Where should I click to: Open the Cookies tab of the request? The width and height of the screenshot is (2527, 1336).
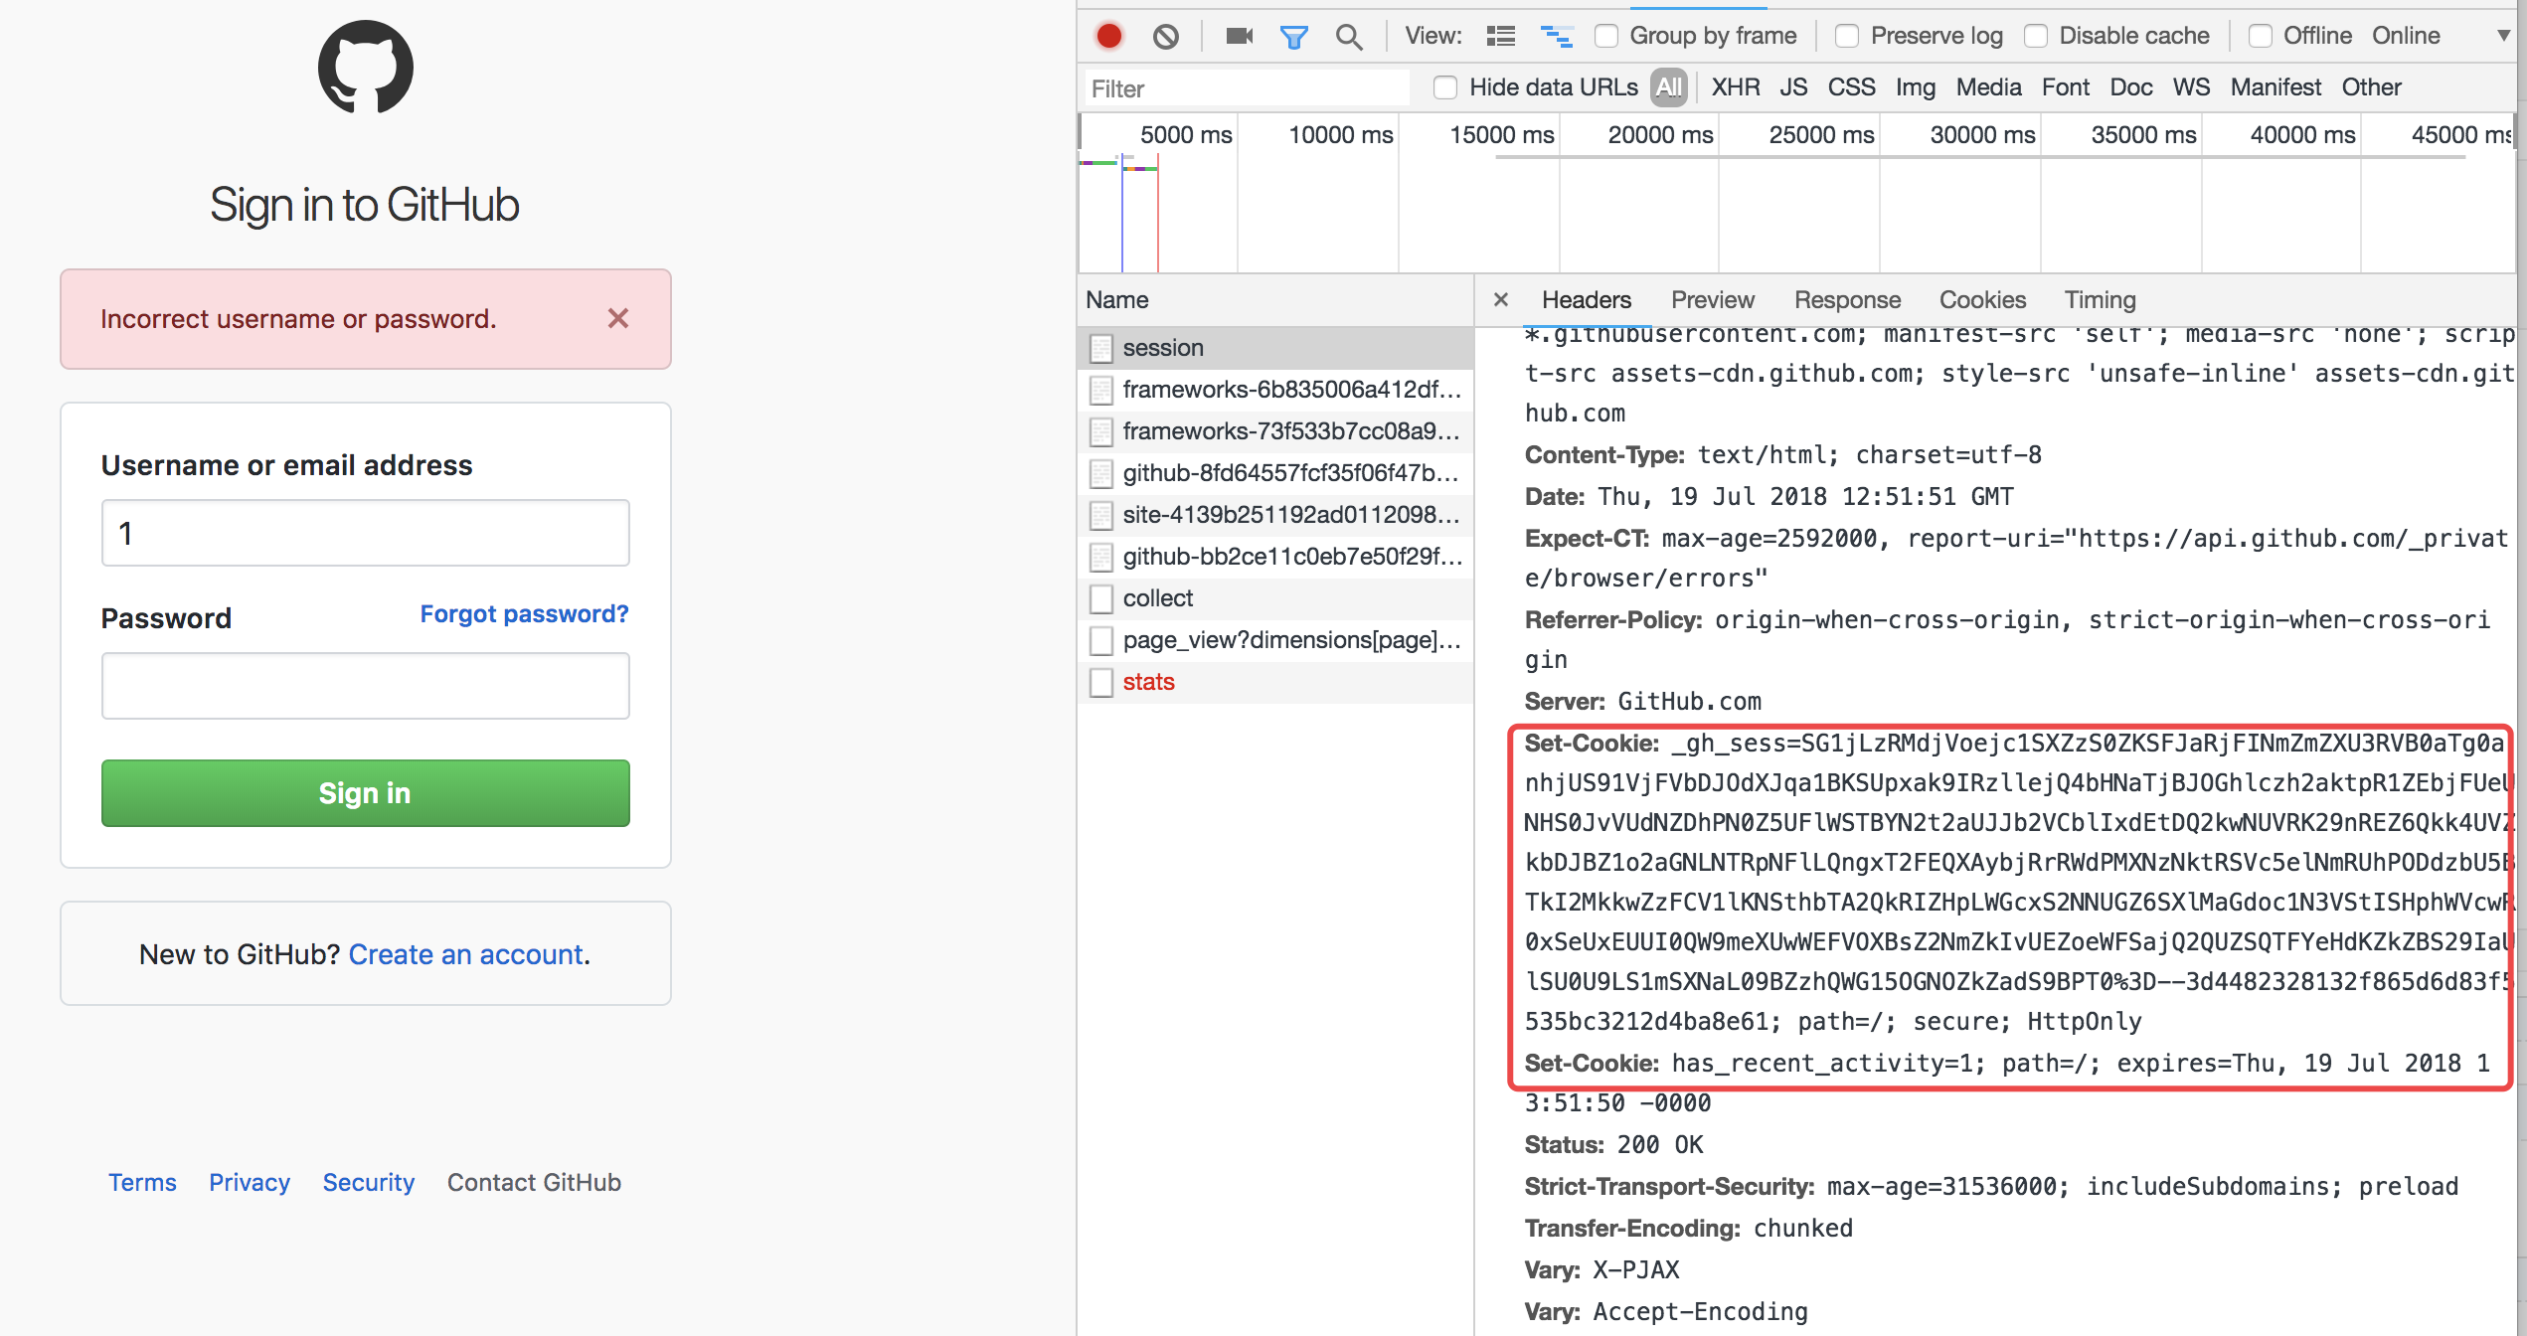click(1981, 300)
